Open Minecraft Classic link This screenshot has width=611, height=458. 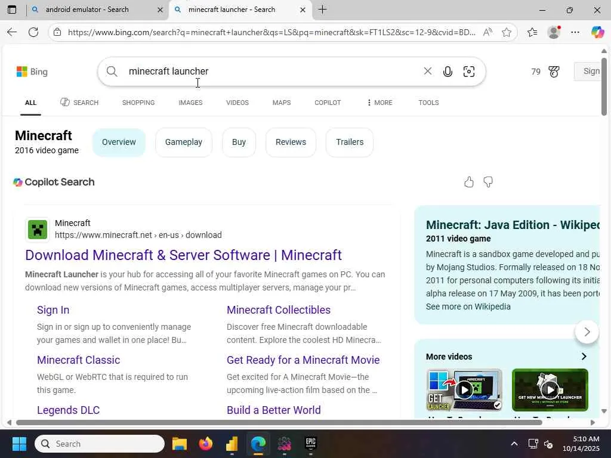[78, 360]
